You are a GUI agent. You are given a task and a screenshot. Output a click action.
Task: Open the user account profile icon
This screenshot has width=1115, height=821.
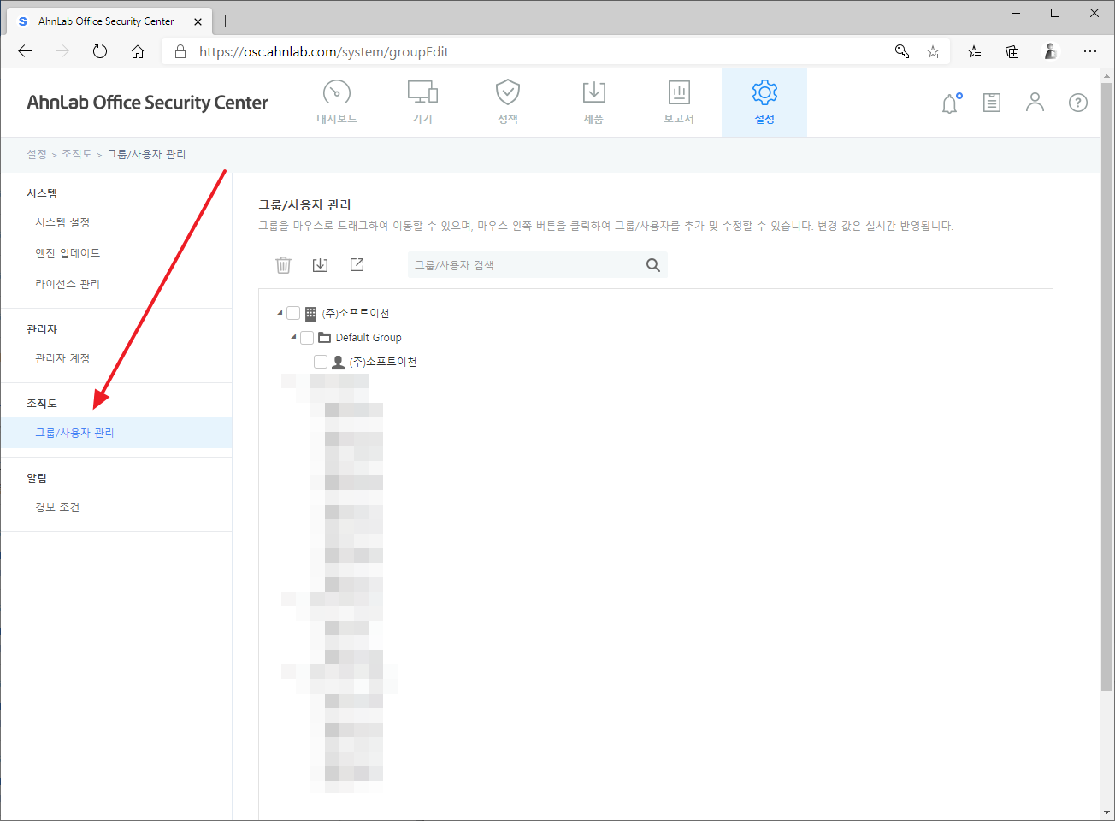[1035, 103]
